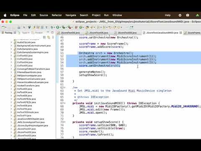Viewport: 201px width, 151px height.
Task: Click the External Tools toolbar icon
Action: 69,27
